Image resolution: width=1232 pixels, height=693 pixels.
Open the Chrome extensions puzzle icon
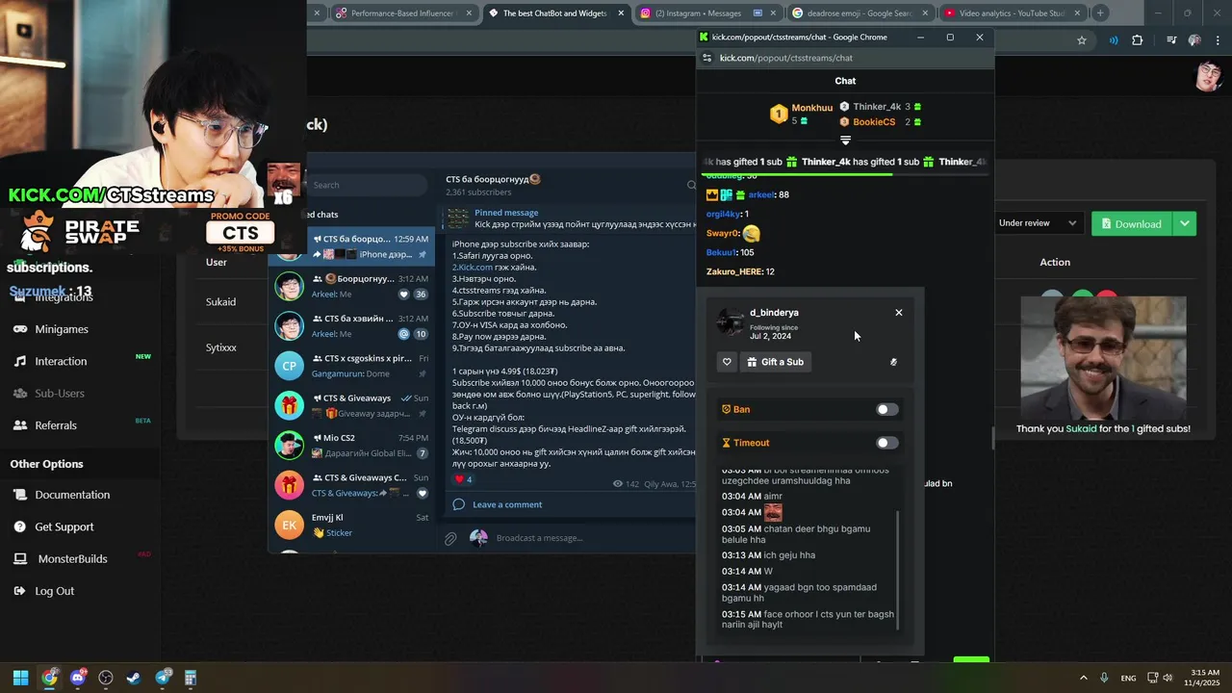[x=1138, y=40]
